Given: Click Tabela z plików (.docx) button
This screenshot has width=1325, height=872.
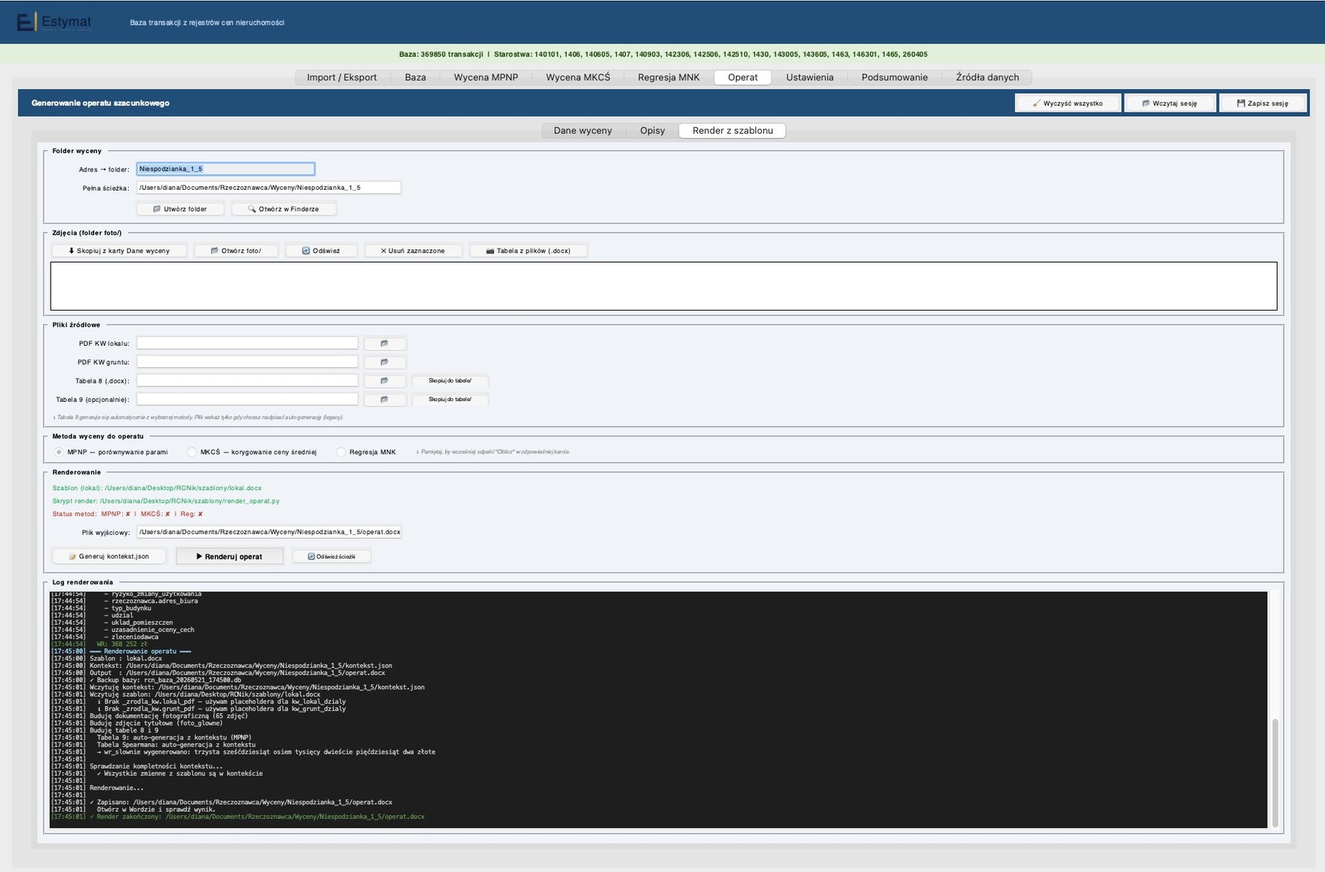Looking at the screenshot, I should (x=528, y=251).
